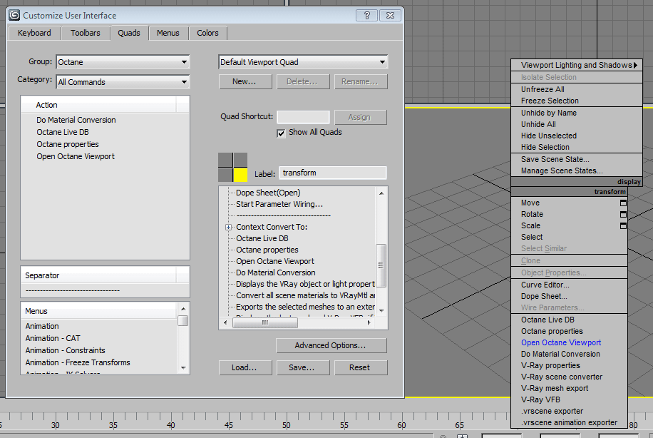Choose Hide Unselected in quad menu

(x=549, y=136)
